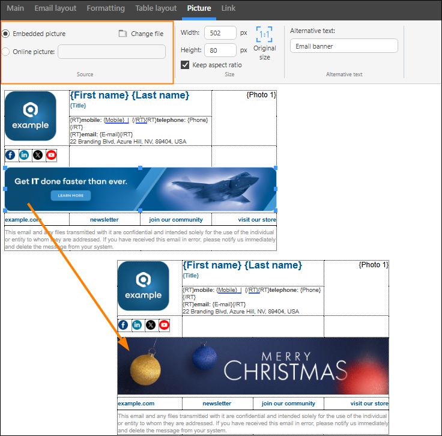The height and width of the screenshot is (436, 442).
Task: Open the Main ribbon tab
Action: point(15,8)
